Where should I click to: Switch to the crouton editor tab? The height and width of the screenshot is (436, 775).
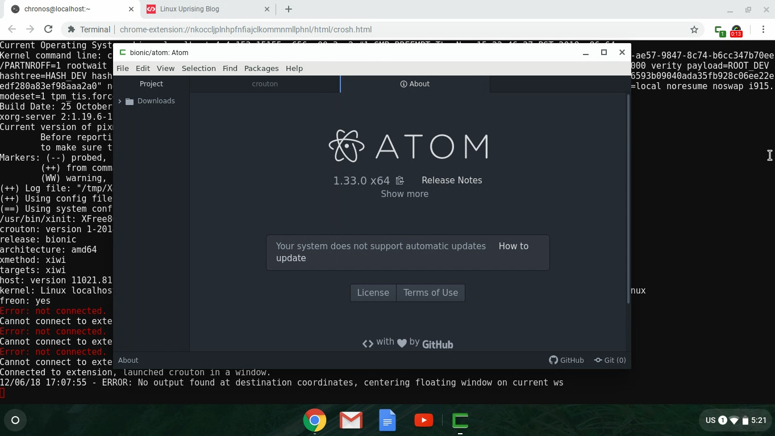265,83
